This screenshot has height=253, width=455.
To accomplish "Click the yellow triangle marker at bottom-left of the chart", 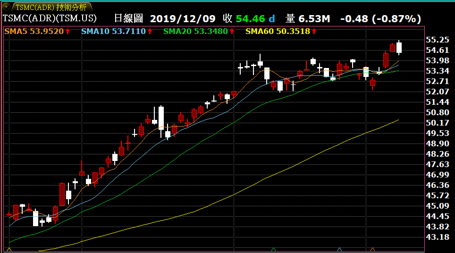I will coord(9,250).
